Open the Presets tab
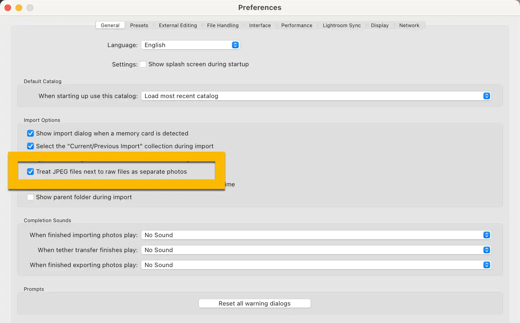520x323 pixels. point(139,25)
